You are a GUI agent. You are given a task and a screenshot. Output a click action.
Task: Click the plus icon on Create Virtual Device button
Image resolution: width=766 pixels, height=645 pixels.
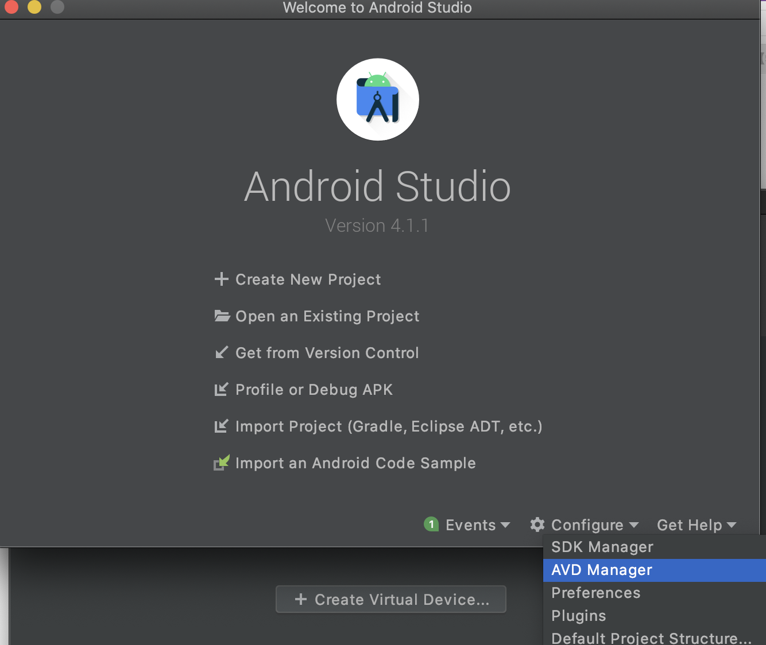[x=301, y=599]
